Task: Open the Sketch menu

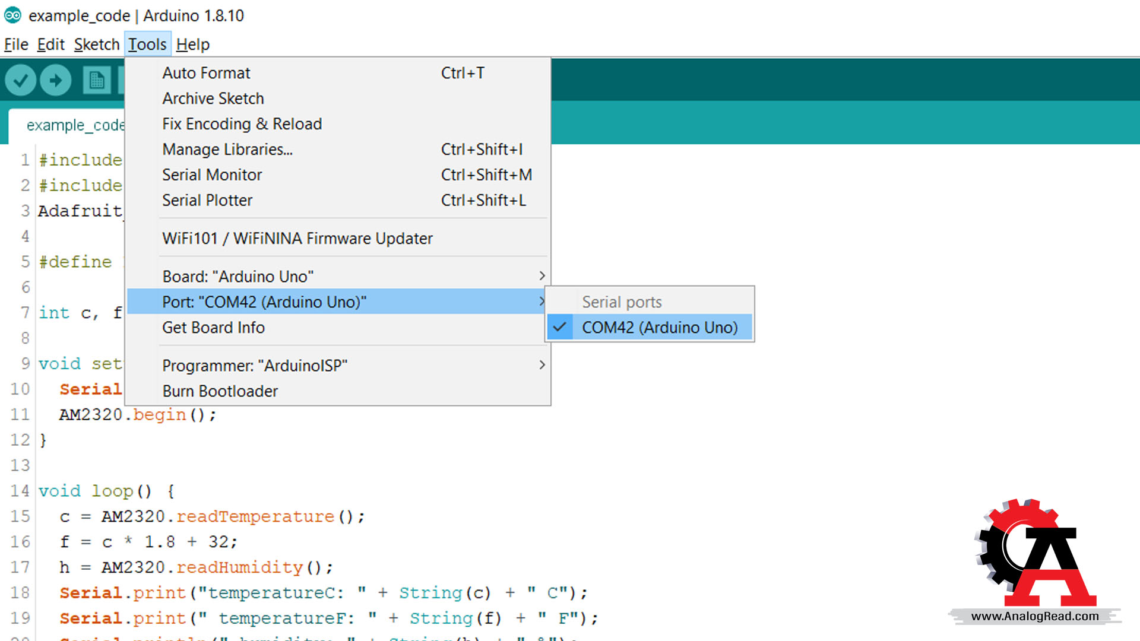Action: coord(97,45)
